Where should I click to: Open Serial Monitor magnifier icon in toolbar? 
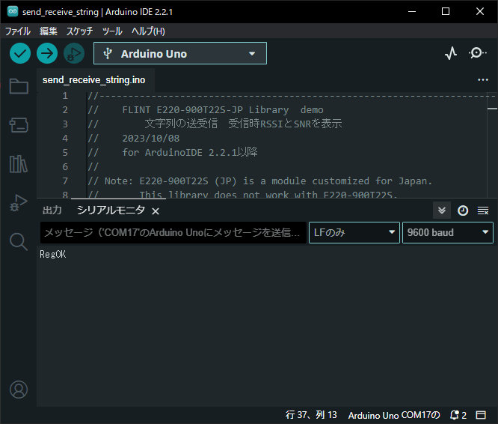coord(477,52)
